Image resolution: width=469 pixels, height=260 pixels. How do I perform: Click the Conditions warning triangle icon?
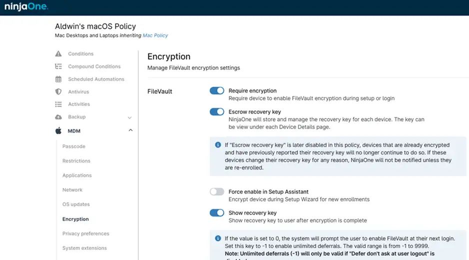click(58, 53)
